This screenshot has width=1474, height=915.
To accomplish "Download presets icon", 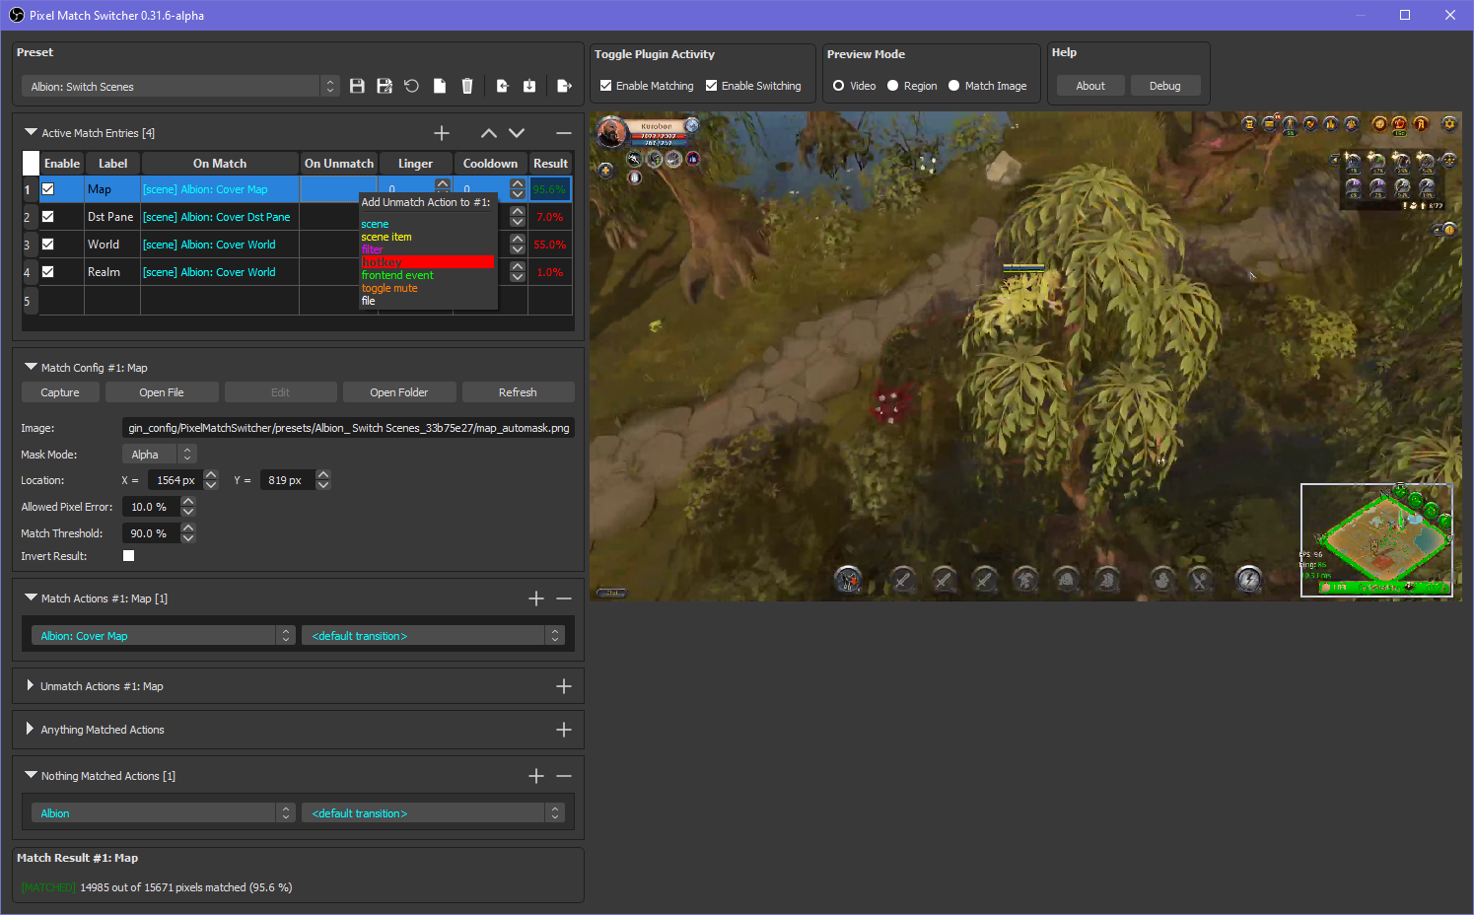I will click(x=529, y=86).
